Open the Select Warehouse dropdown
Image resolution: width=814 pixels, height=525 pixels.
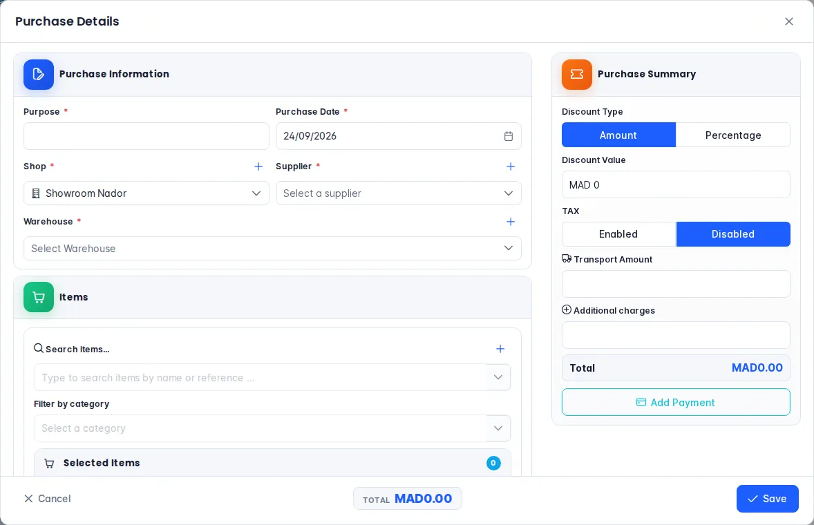click(272, 249)
